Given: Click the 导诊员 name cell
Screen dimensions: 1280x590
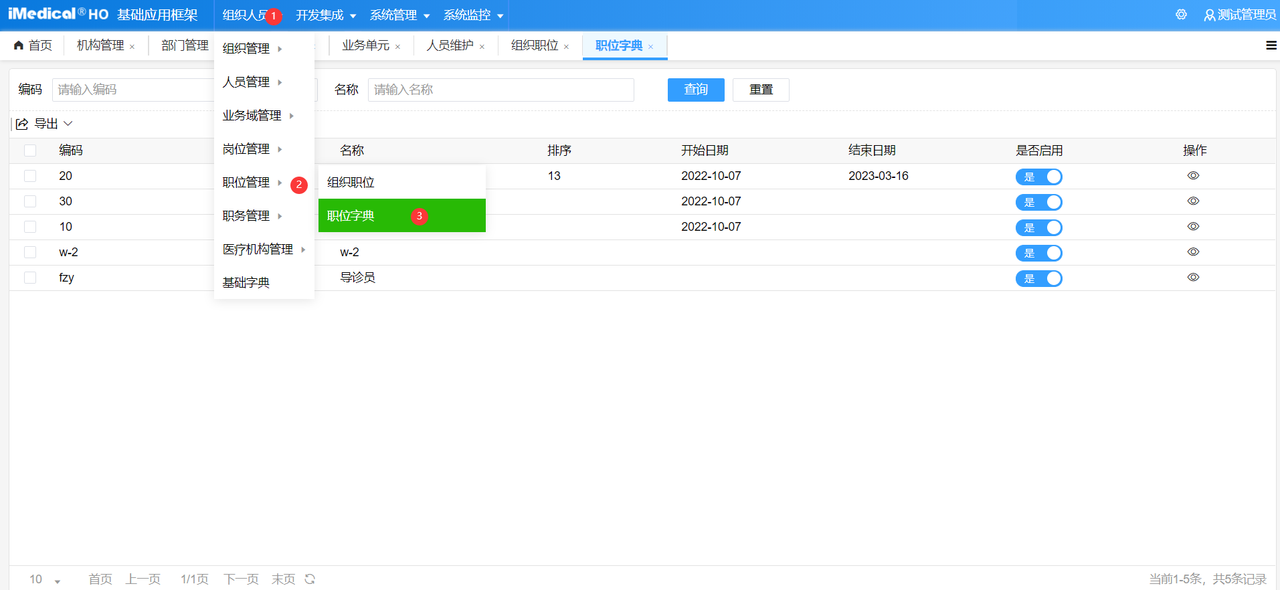Looking at the screenshot, I should point(357,278).
